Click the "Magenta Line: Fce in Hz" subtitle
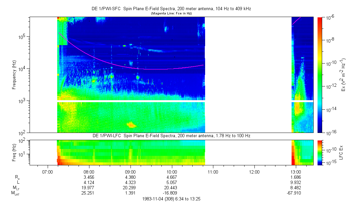Image resolution: width=356 pixels, height=203 pixels. pyautogui.click(x=171, y=13)
